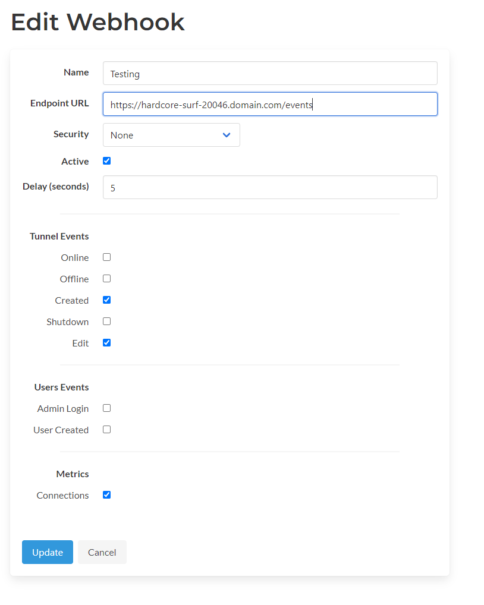Open the Security dropdown
The width and height of the screenshot is (484, 605).
click(x=171, y=135)
